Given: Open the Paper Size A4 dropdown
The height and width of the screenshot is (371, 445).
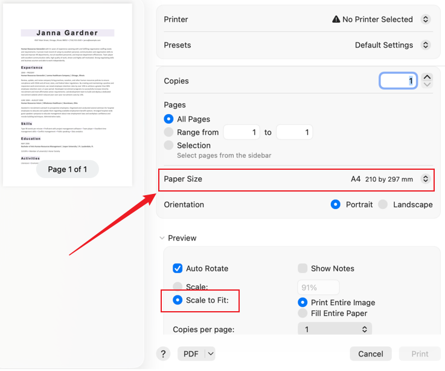Looking at the screenshot, I should [x=426, y=179].
